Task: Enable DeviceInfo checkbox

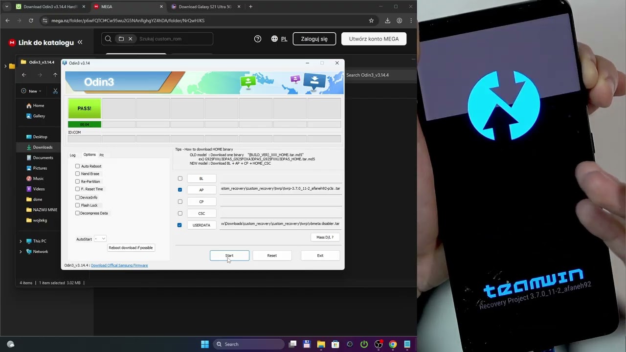Action: [77, 198]
